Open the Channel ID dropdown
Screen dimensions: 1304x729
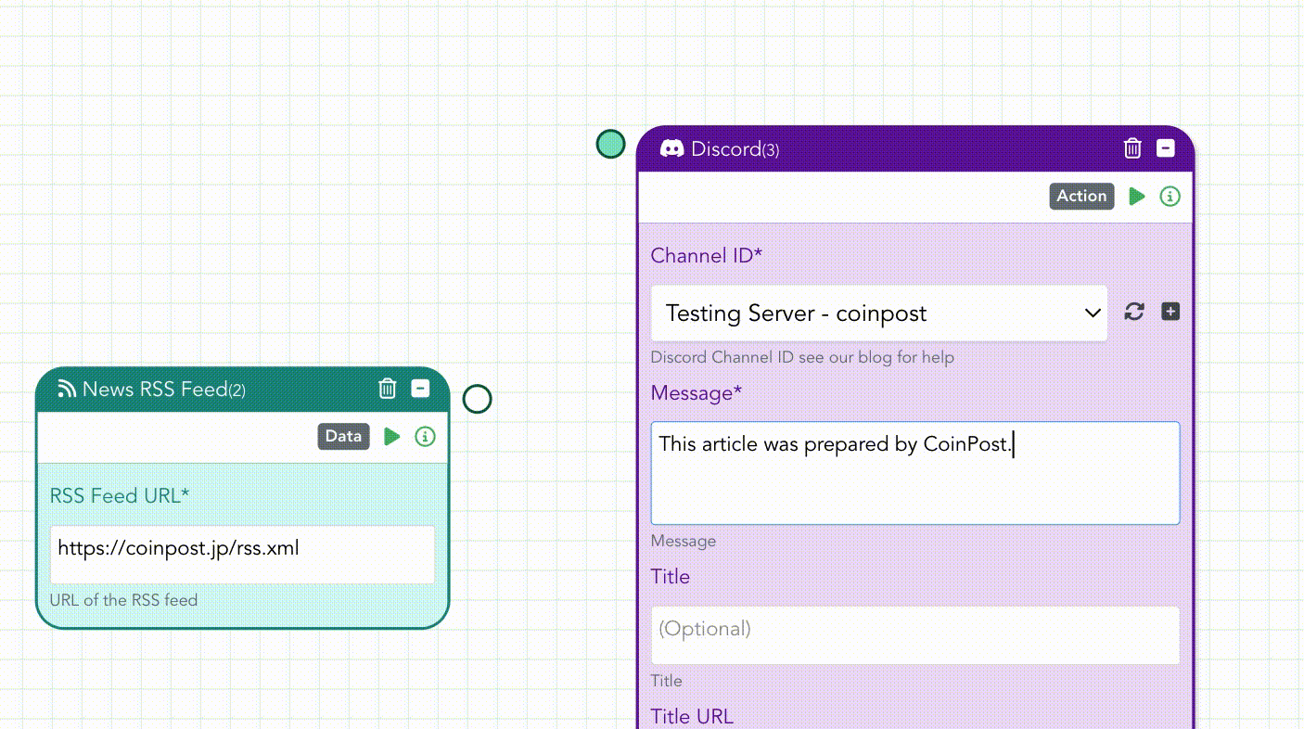tap(879, 313)
